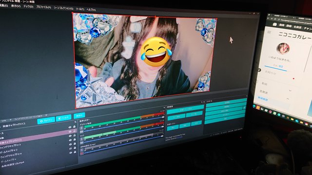Toggle visibility of ゲームキャプチャ 2 source

coord(70,140)
